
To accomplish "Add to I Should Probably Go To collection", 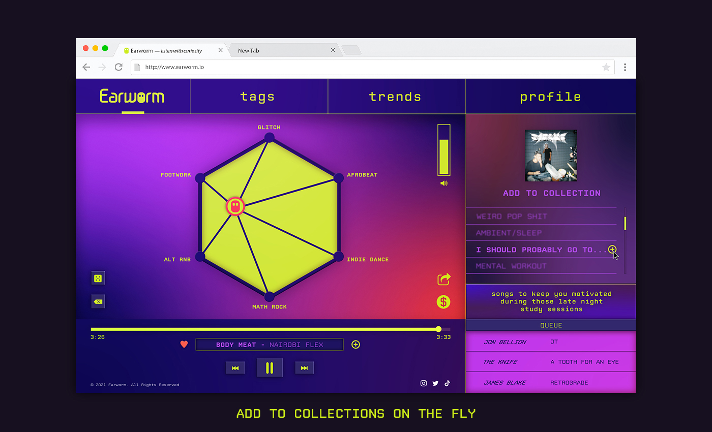I will click(x=612, y=250).
